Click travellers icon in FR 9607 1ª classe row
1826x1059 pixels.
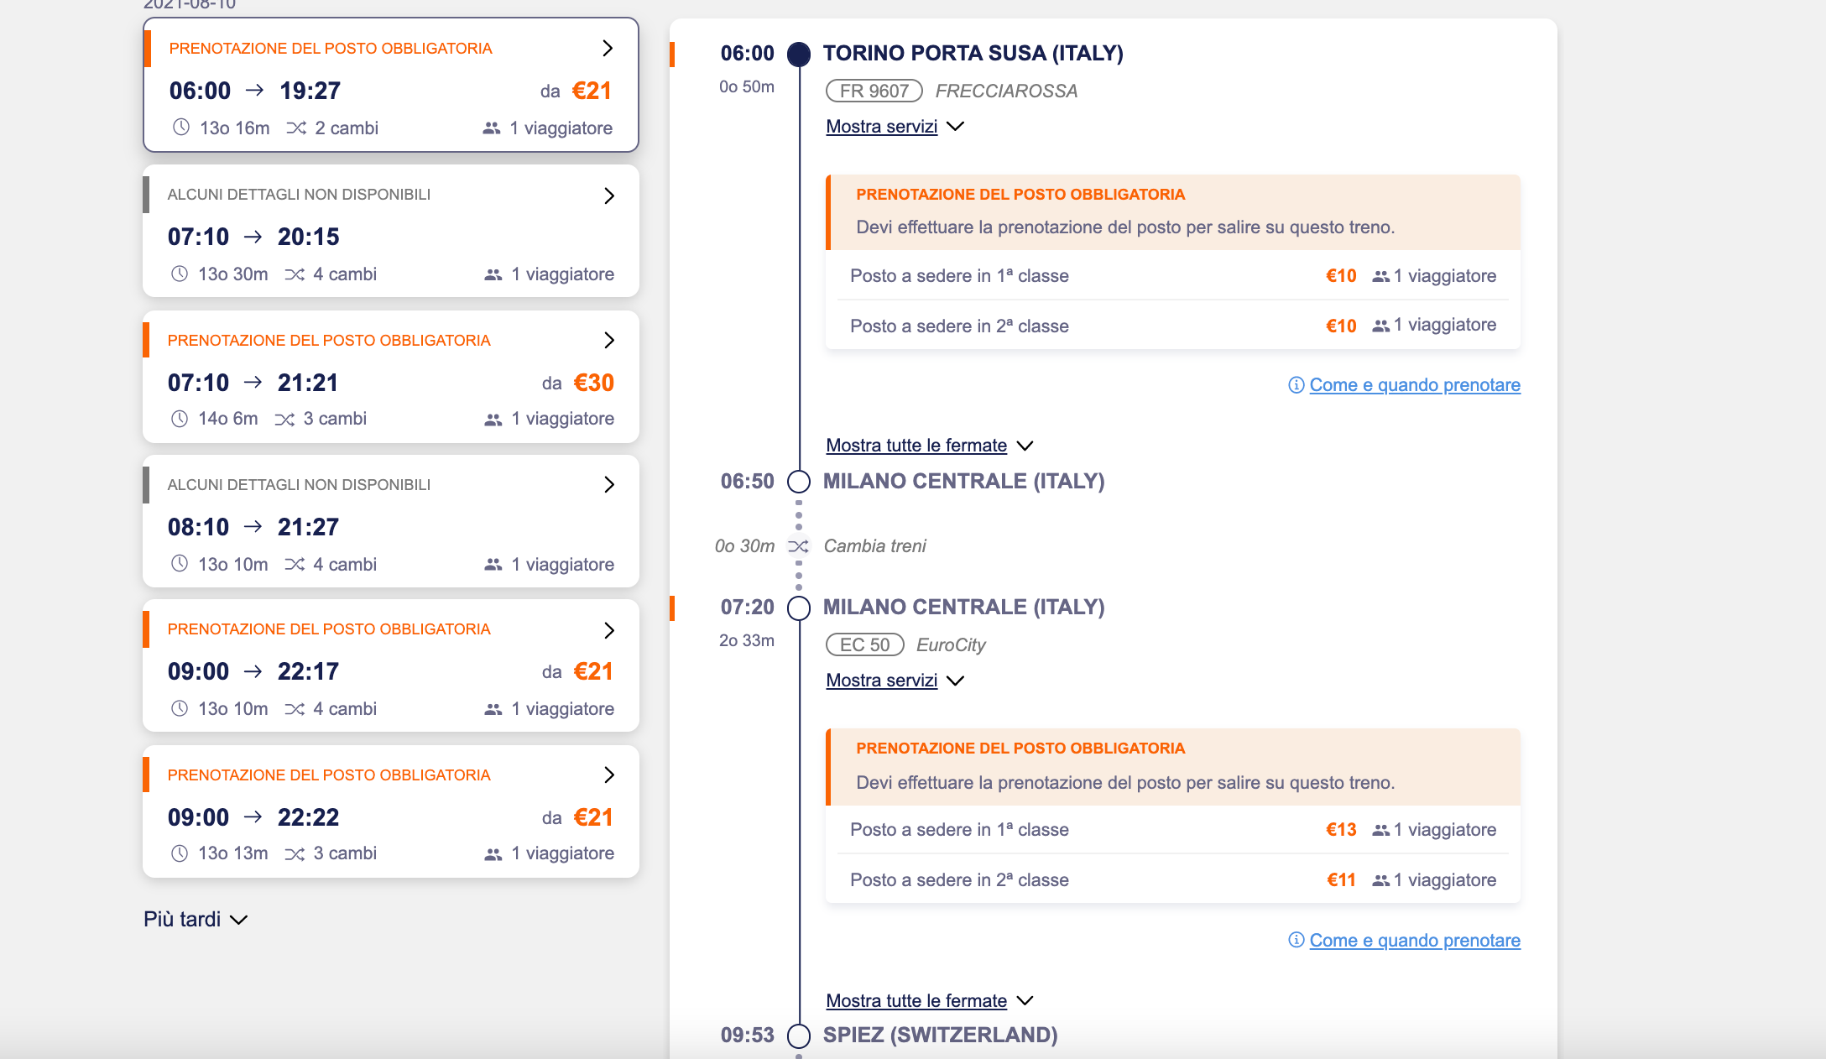pyautogui.click(x=1380, y=276)
